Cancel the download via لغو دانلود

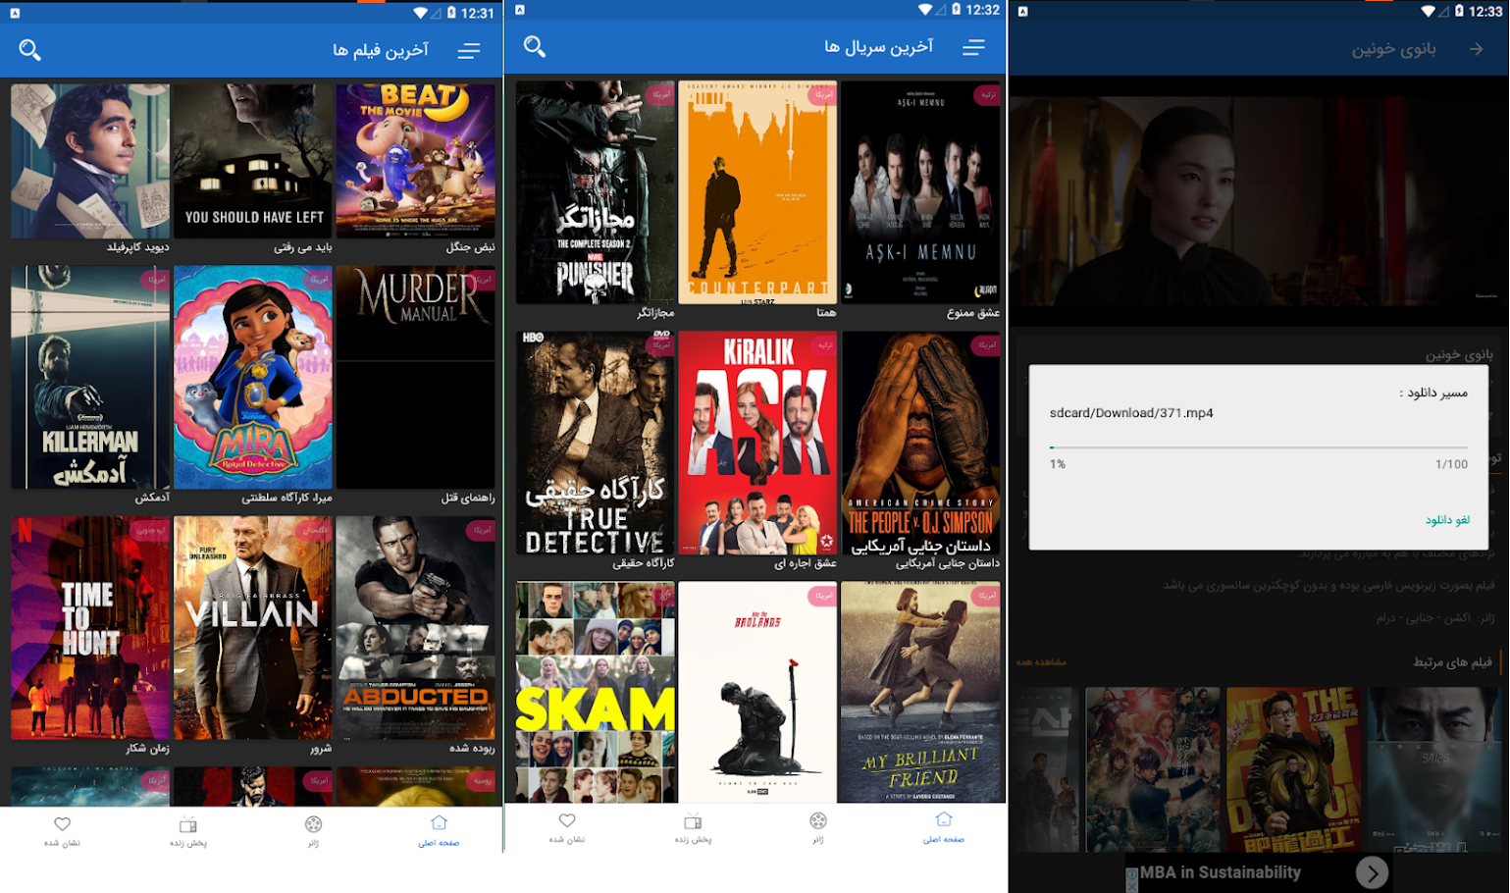point(1447,520)
